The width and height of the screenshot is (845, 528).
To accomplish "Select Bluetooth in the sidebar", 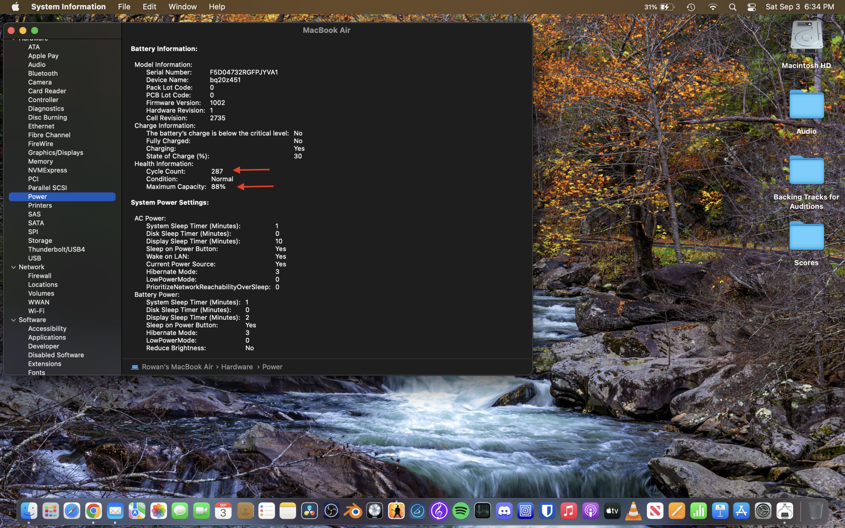I will click(43, 73).
